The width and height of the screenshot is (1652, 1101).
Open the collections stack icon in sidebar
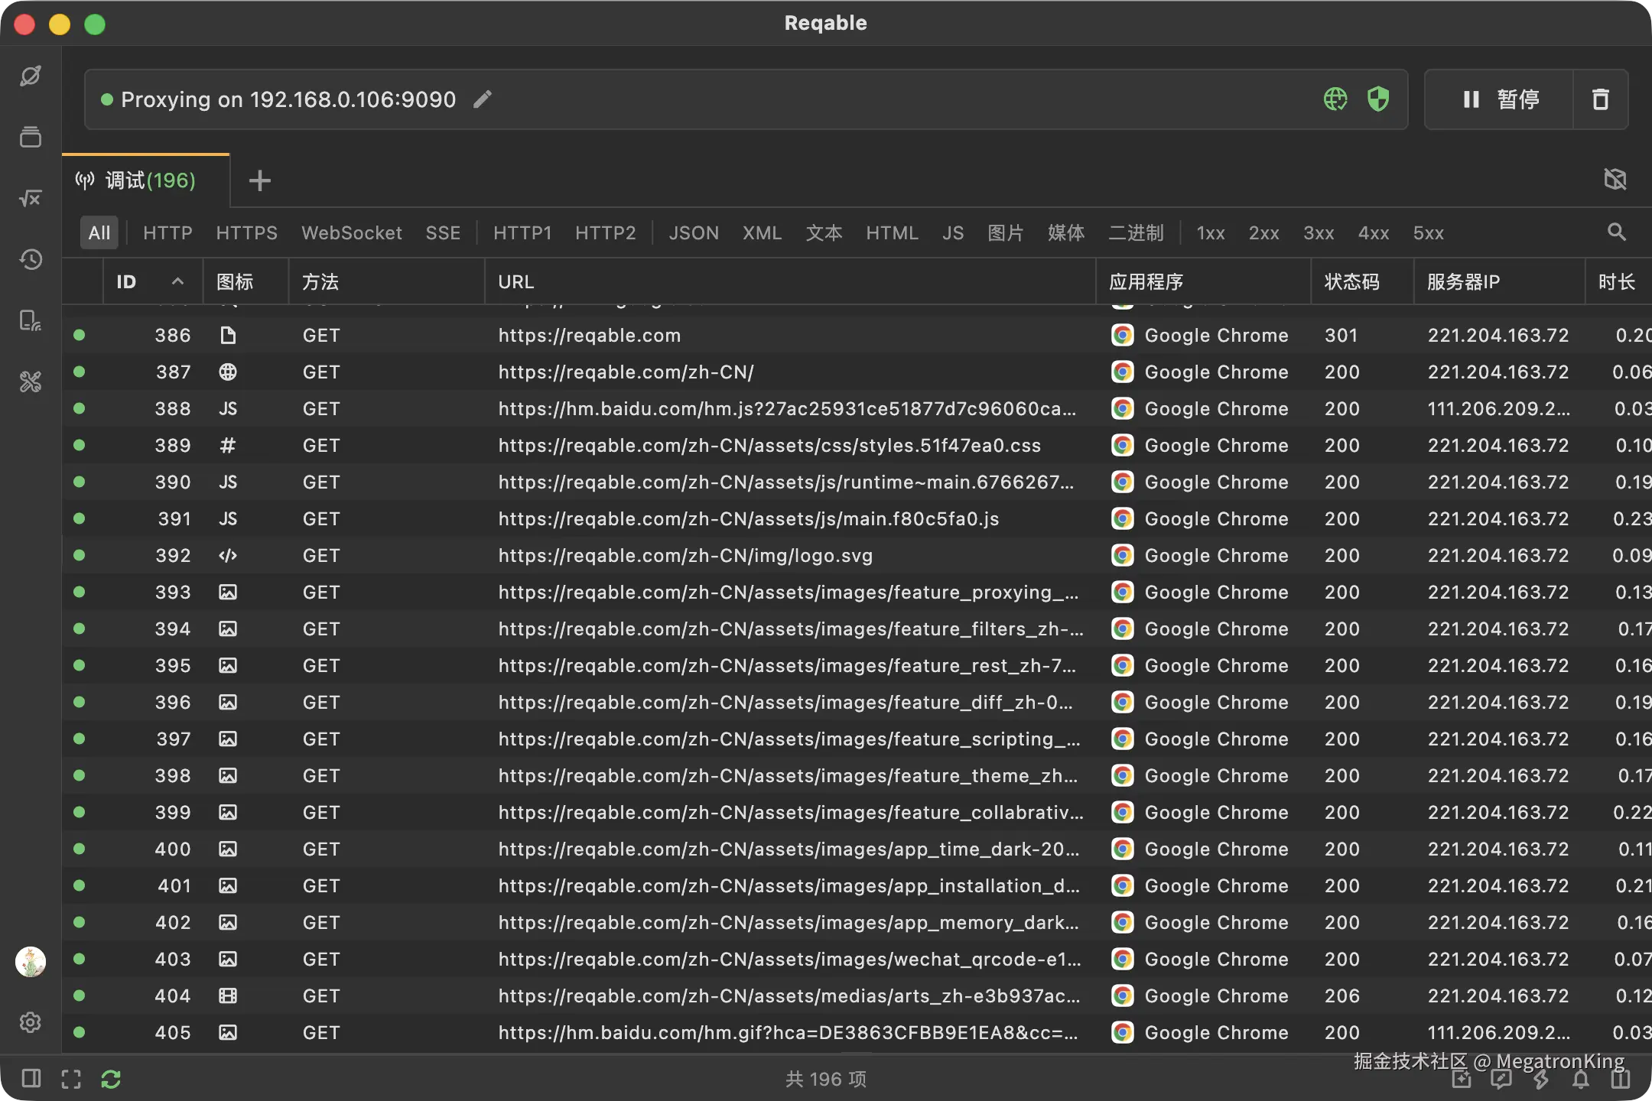[x=31, y=138]
